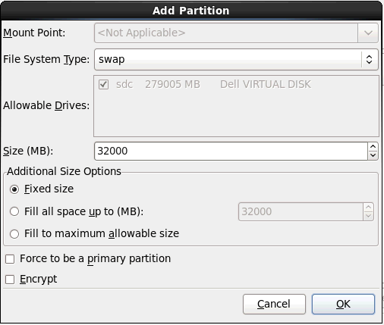This screenshot has width=384, height=325.
Task: Click the Size (MB) decrement arrow
Action: tap(373, 155)
